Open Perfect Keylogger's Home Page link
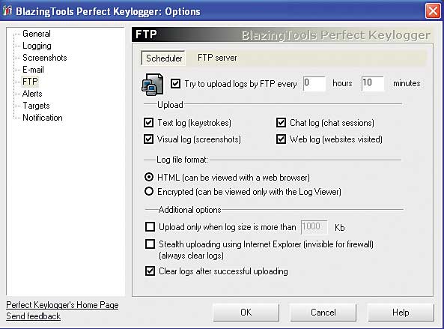The width and height of the screenshot is (444, 329). tap(62, 305)
